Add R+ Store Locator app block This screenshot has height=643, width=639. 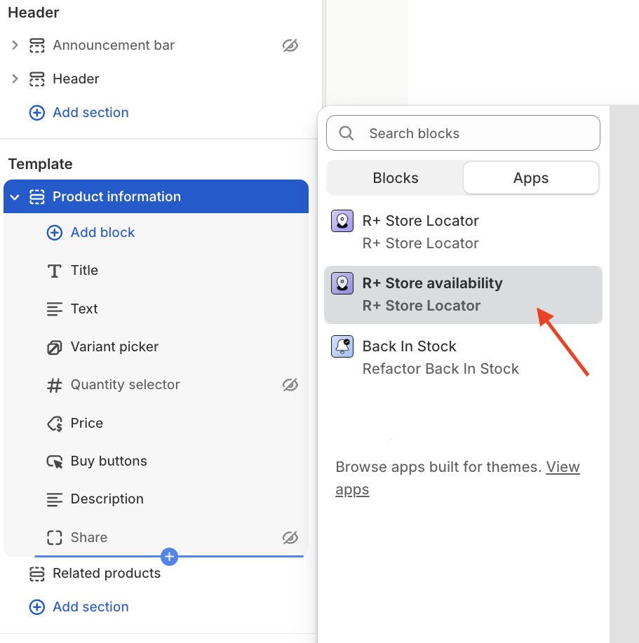pyautogui.click(x=463, y=232)
